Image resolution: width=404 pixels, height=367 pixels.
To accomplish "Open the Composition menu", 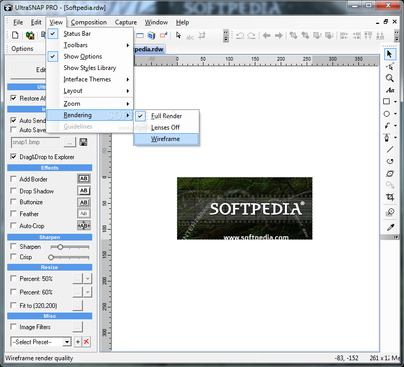I will coord(89,22).
